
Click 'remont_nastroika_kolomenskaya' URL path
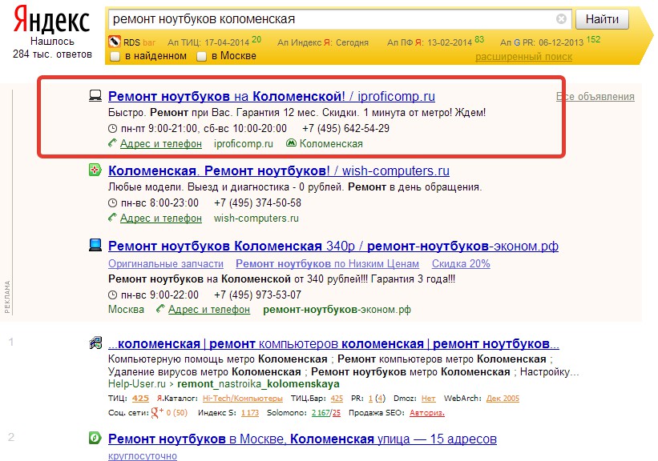259,384
